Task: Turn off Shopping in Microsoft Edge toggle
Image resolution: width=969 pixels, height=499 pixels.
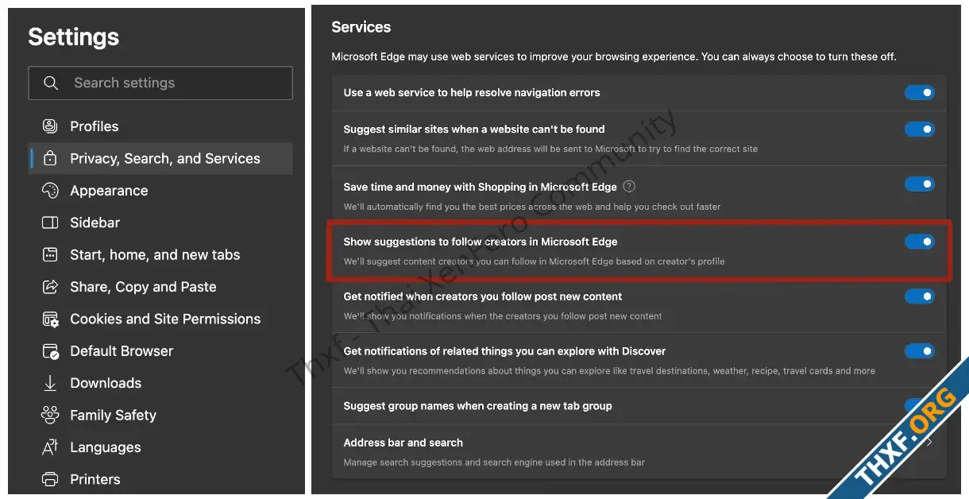Action: click(x=920, y=184)
